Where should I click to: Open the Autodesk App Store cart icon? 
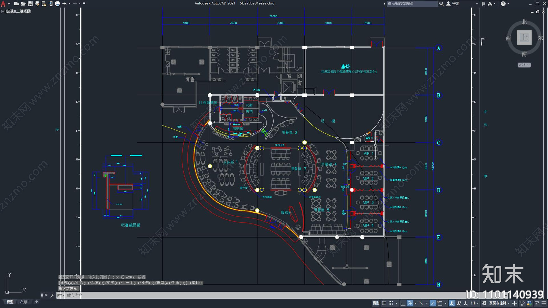coord(483,3)
